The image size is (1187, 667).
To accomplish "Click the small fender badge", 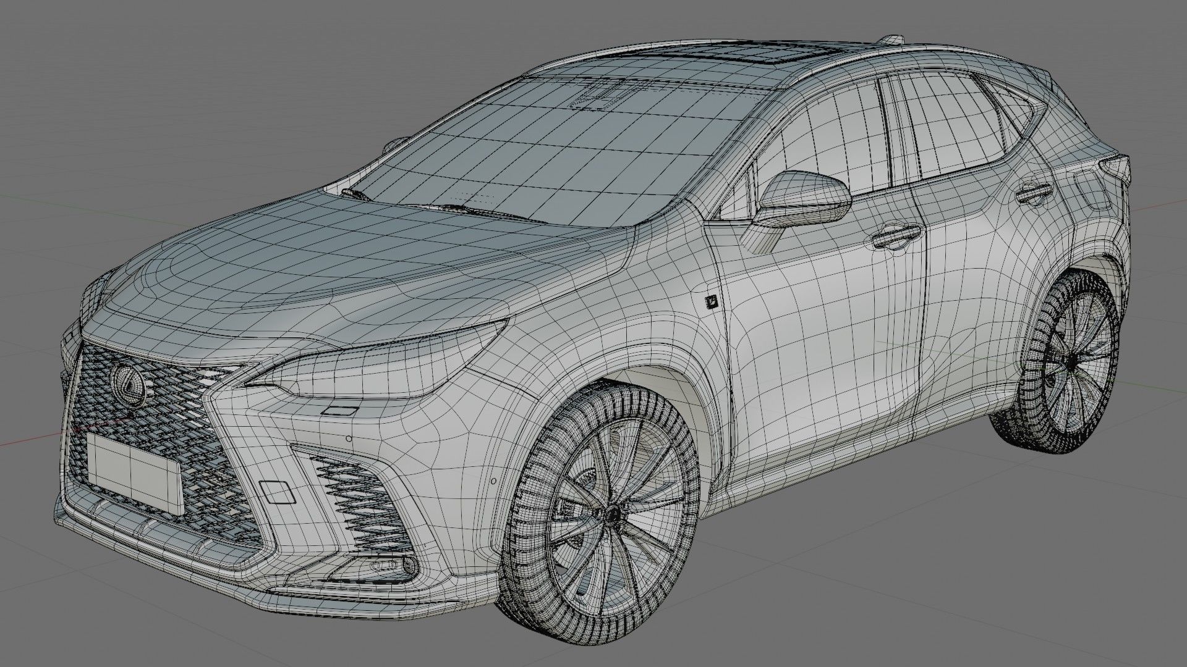I will pyautogui.click(x=713, y=301).
